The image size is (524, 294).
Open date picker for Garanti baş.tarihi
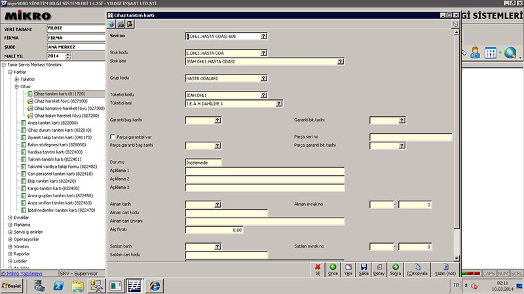pyautogui.click(x=217, y=120)
